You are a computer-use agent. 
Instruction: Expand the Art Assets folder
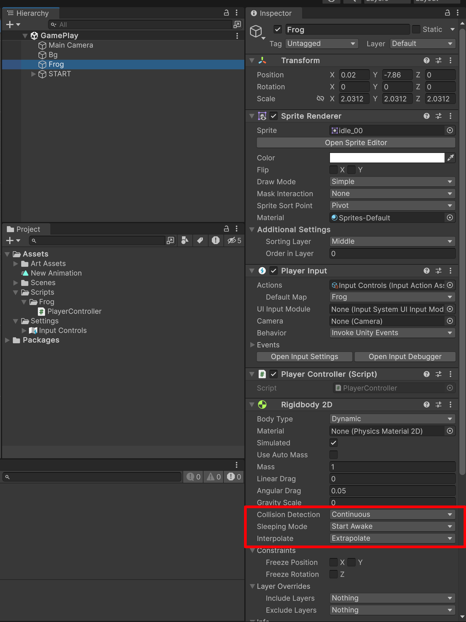click(x=16, y=263)
